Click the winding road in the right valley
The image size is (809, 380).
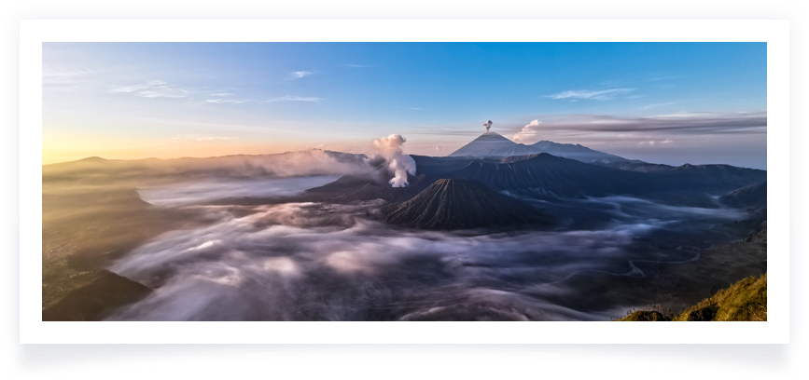pos(644,267)
